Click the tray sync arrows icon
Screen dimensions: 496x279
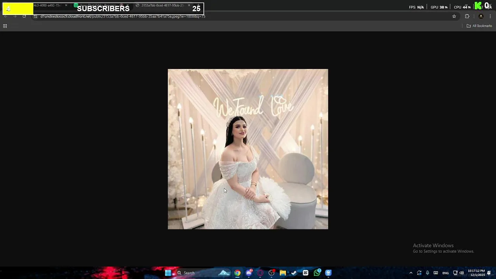point(419,273)
